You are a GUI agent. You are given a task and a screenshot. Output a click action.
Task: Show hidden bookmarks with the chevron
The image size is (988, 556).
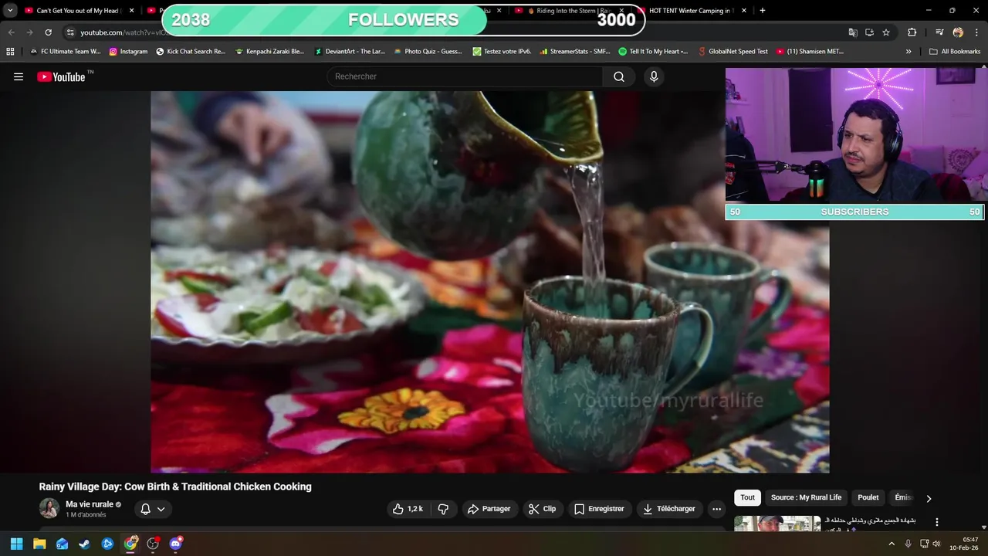tap(908, 52)
